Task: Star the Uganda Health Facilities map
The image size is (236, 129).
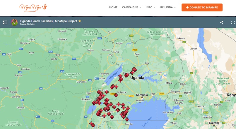Action: click(x=80, y=21)
